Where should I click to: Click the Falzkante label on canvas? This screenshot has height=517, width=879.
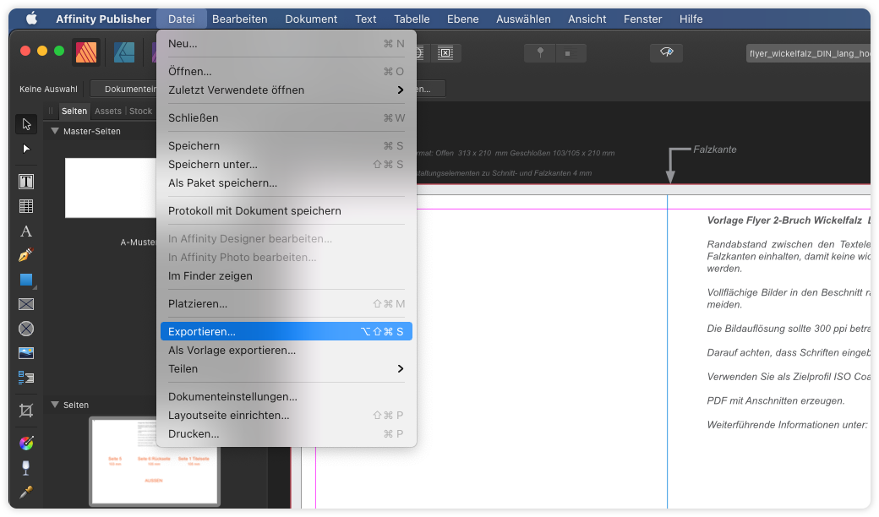tap(715, 150)
